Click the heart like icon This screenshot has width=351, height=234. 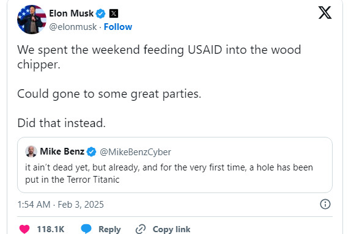click(x=24, y=229)
